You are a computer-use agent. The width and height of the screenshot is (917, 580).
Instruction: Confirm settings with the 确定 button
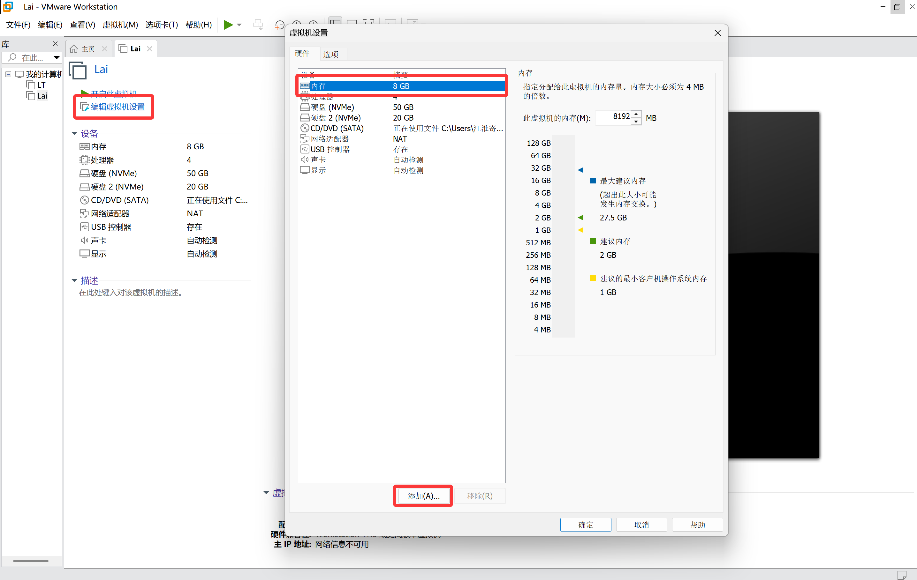586,525
